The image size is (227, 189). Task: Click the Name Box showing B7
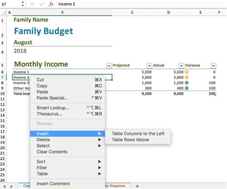pos(11,4)
